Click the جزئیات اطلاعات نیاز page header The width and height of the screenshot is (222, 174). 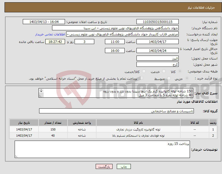click(x=201, y=8)
